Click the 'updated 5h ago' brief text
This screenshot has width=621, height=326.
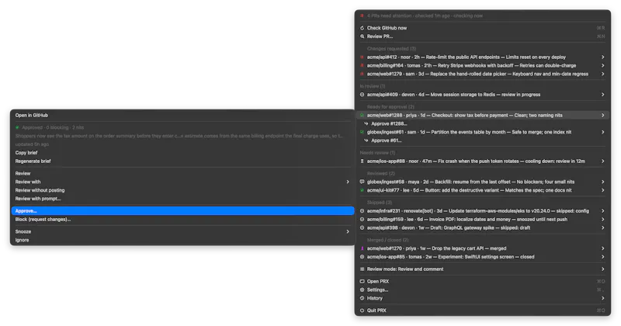point(32,144)
